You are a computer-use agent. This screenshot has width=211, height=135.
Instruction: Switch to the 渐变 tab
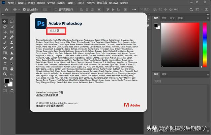[x=172, y=18]
